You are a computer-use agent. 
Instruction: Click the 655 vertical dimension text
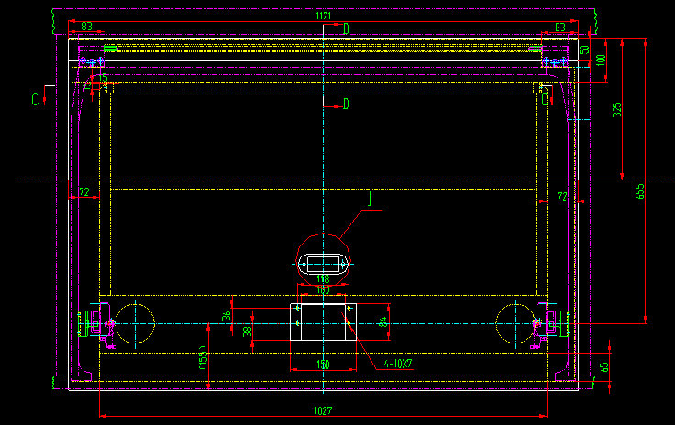point(641,191)
